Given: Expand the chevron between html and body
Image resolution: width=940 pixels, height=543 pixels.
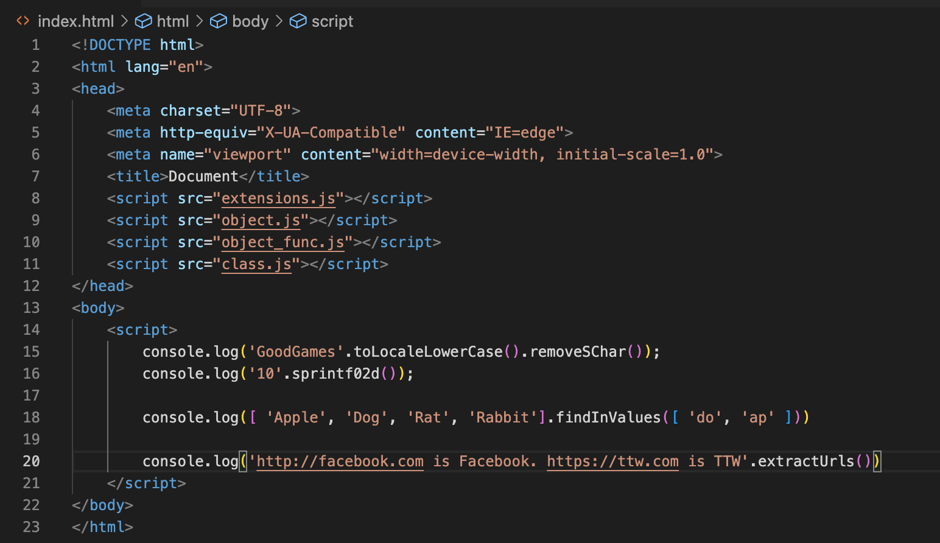Looking at the screenshot, I should pos(199,20).
